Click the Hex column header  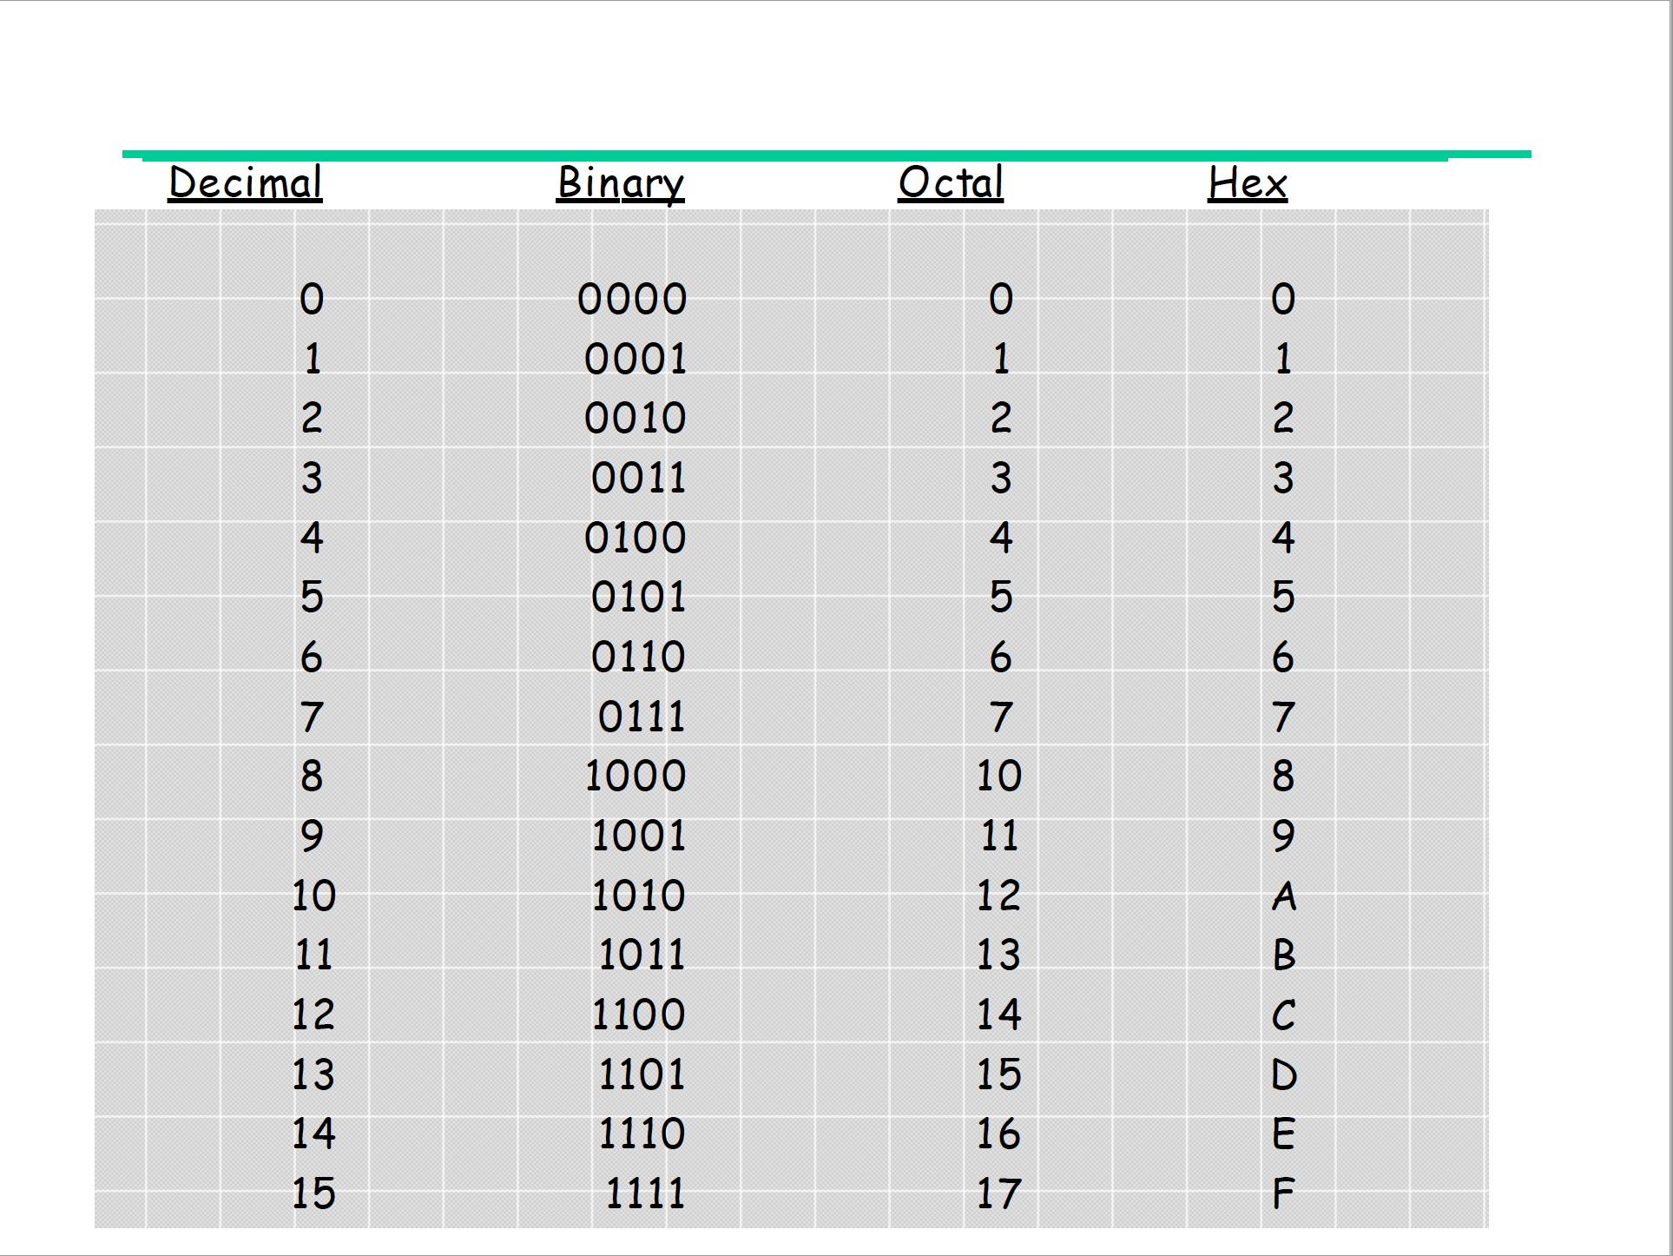click(x=1247, y=183)
